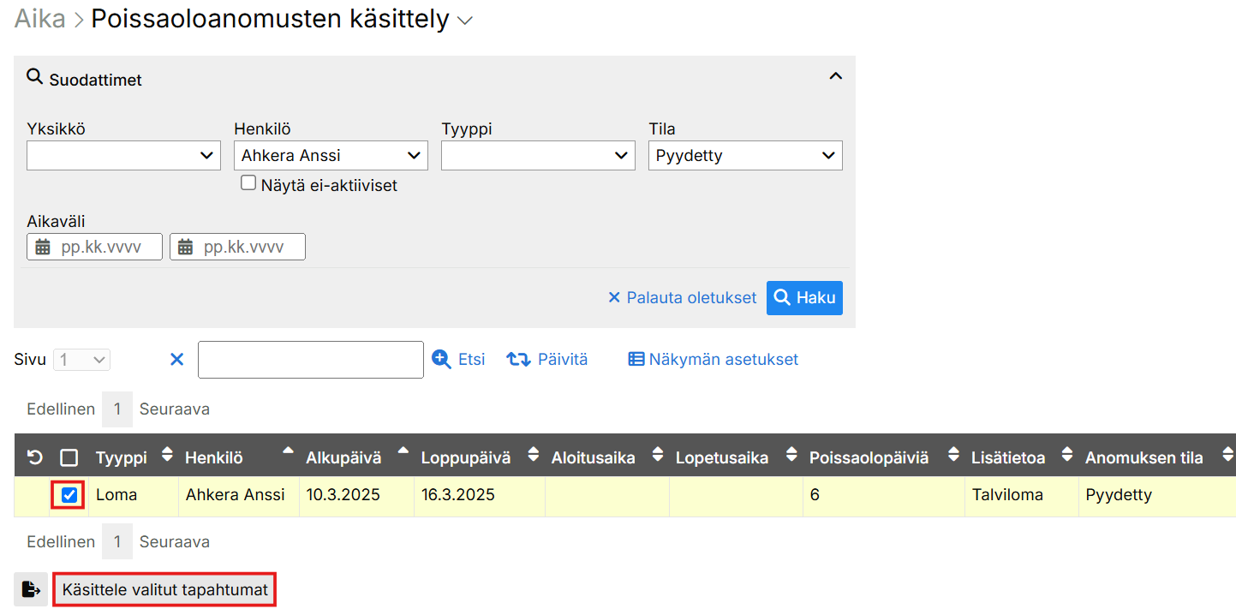
Task: Click Aika in the breadcrumb
Action: 39,19
